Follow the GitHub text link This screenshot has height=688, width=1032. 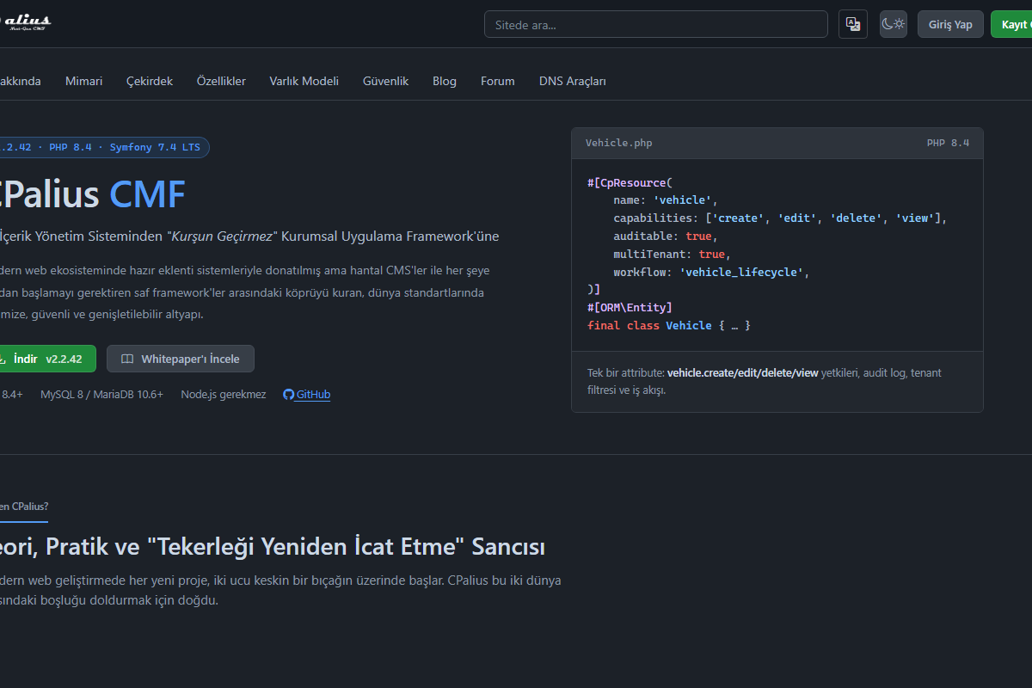[x=313, y=395]
